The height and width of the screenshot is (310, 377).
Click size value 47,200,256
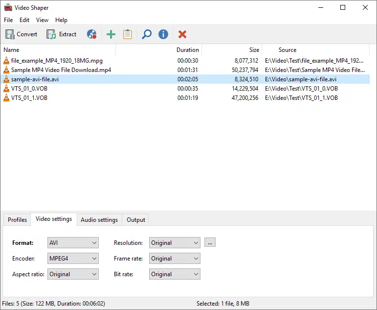click(245, 98)
